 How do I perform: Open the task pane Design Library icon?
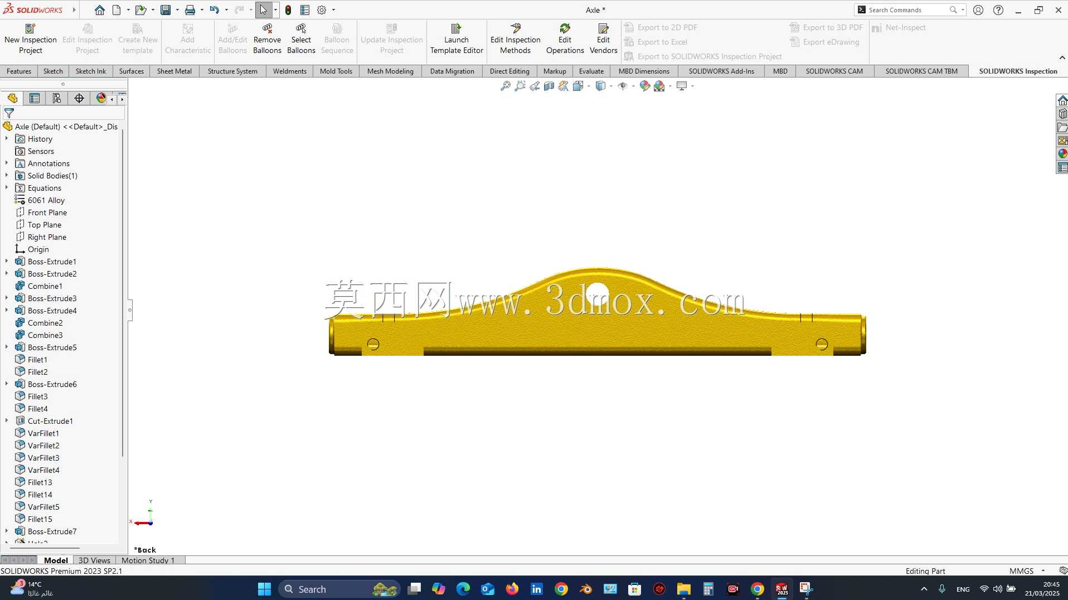pos(1062,114)
